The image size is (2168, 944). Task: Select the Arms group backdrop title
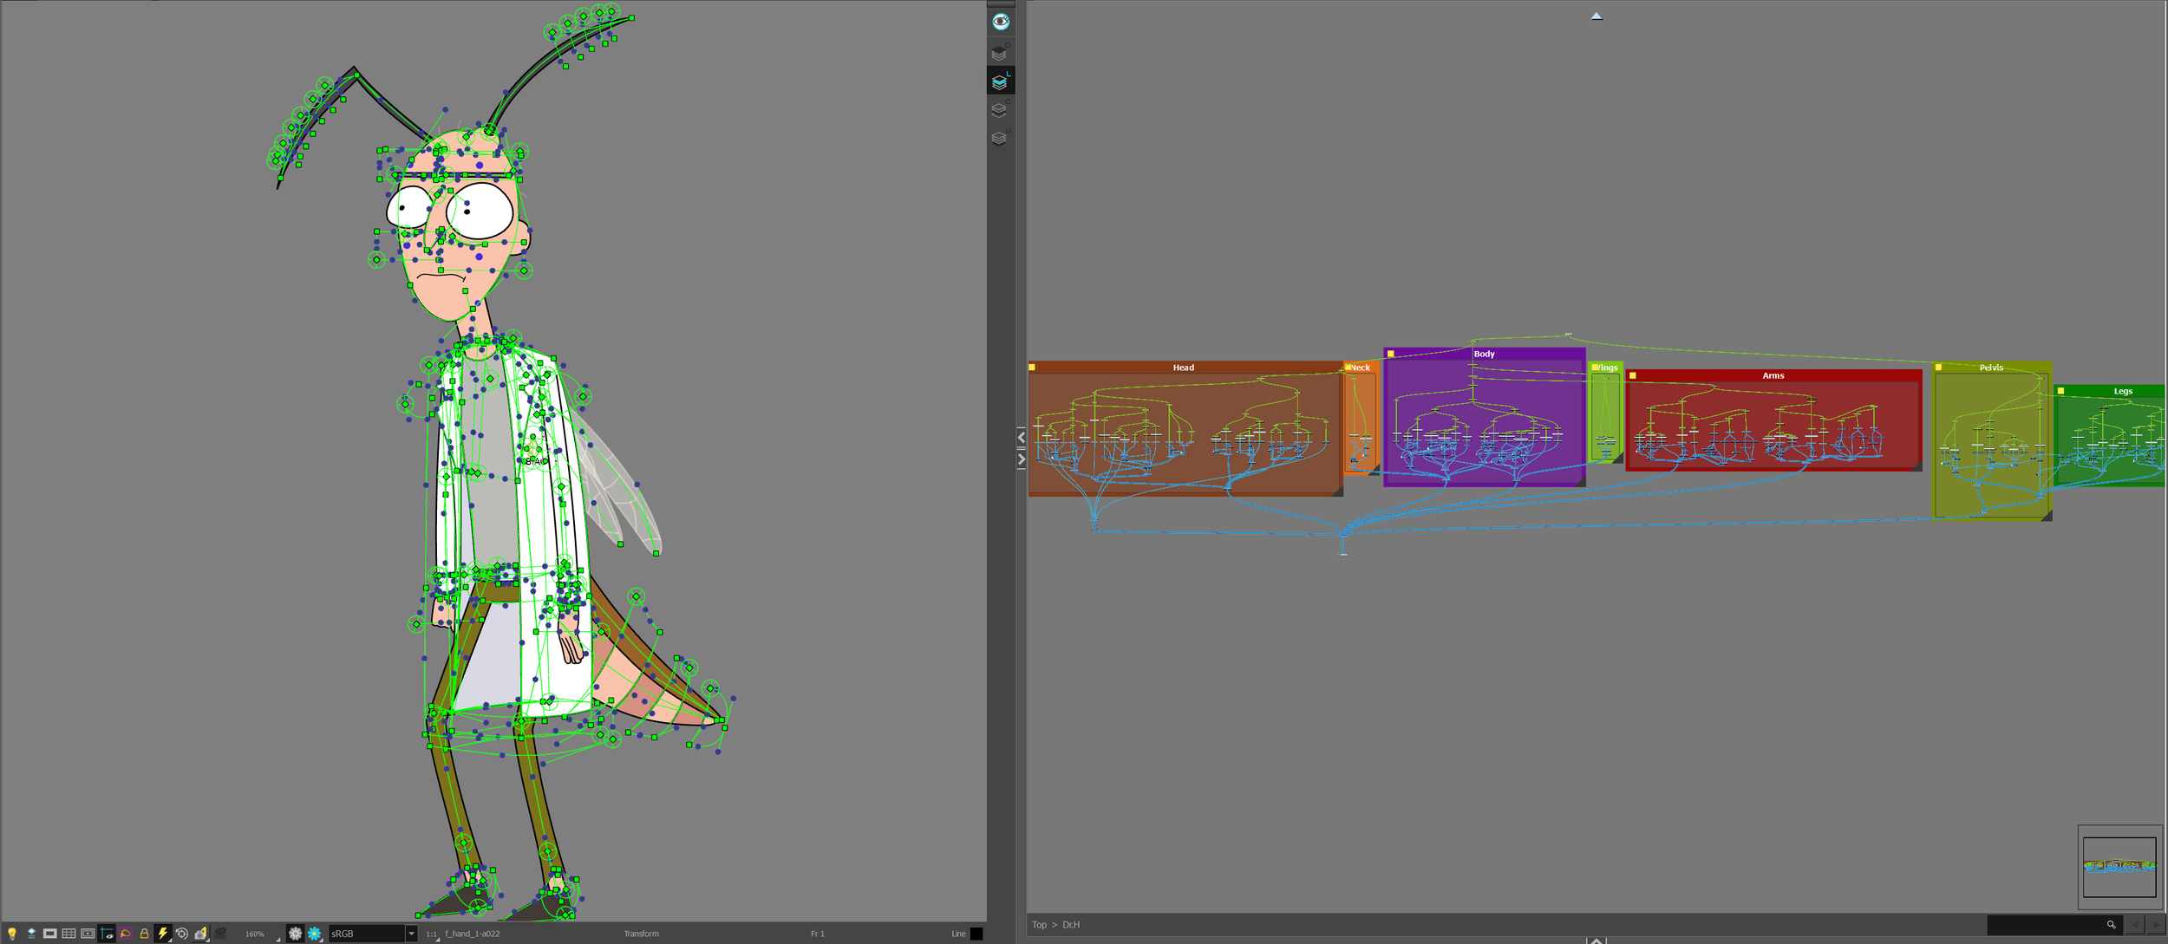pyautogui.click(x=1773, y=375)
